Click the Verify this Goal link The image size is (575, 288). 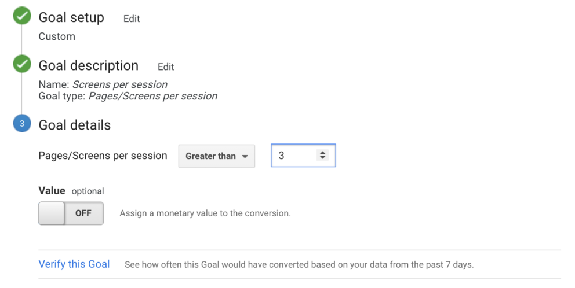[74, 264]
